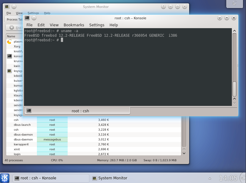
Task: Select the login process row
Action: click(x=93, y=154)
